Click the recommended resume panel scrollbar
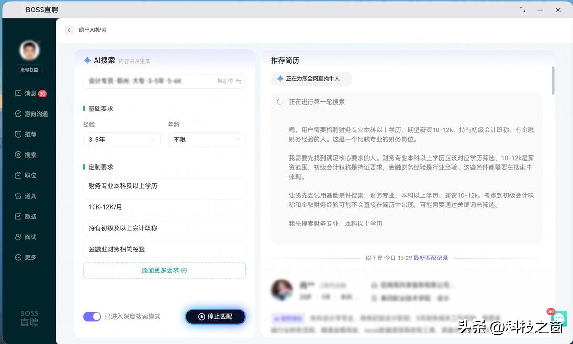This screenshot has width=573, height=344. 553,81
